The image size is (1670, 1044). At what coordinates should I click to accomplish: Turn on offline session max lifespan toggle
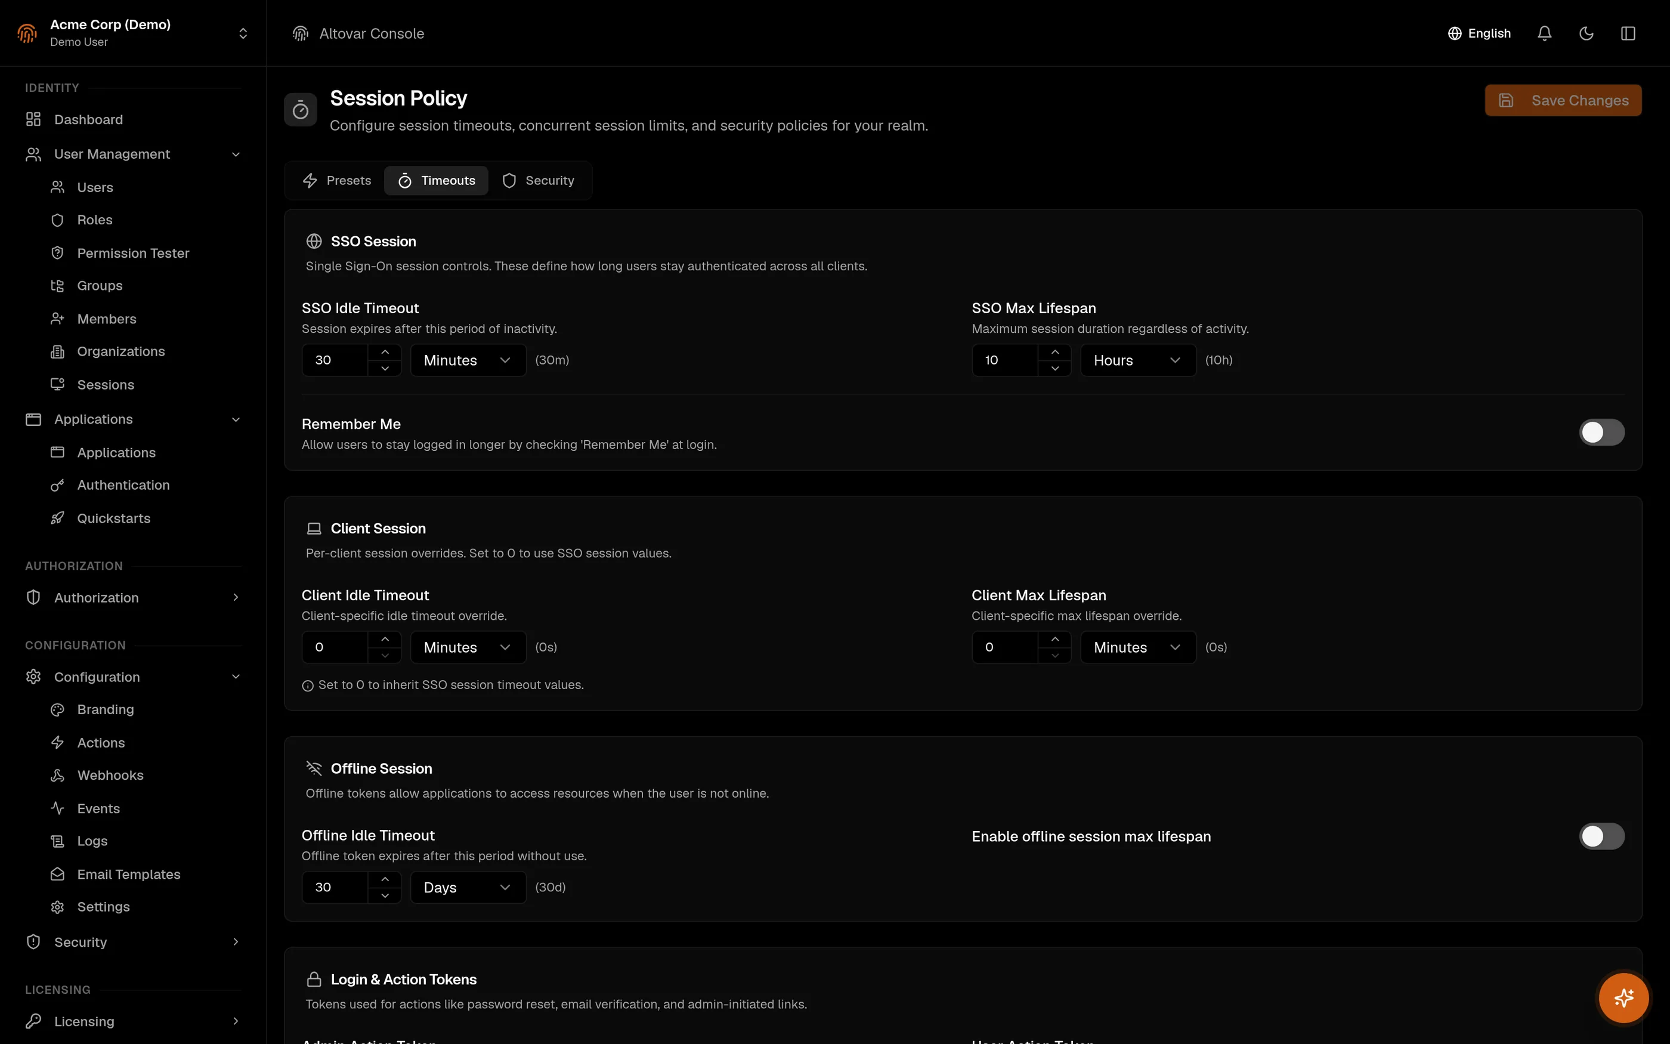(1601, 836)
